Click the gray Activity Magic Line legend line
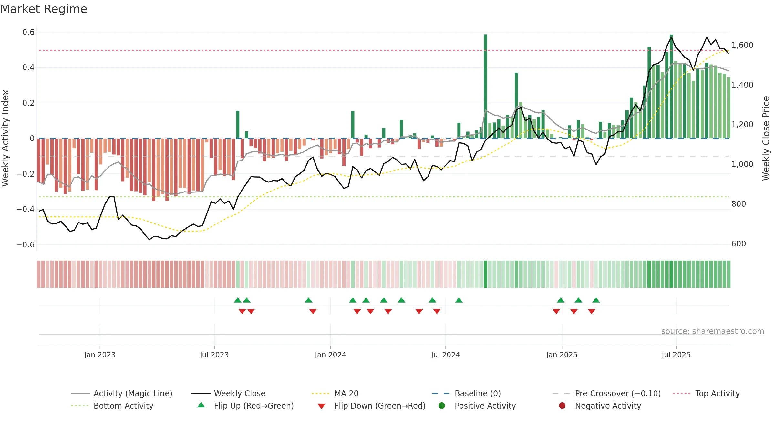Viewport: 775px width, 436px height. 81,393
